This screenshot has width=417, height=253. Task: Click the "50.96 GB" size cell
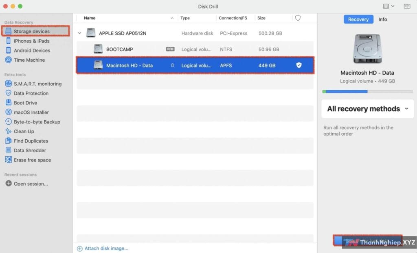(269, 49)
